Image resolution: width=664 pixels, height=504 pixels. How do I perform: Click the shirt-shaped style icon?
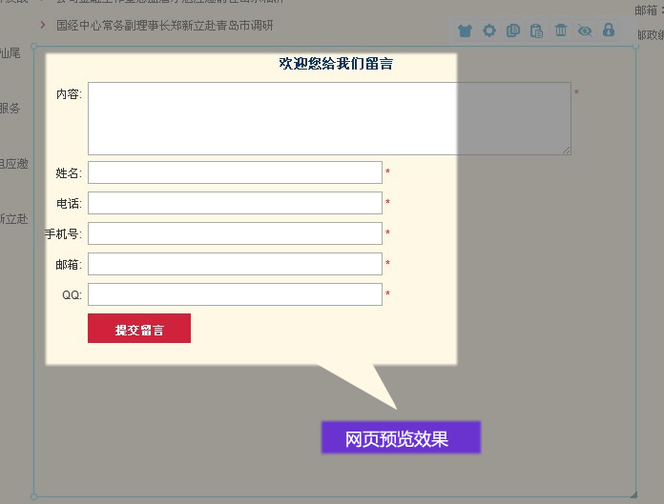coord(465,30)
